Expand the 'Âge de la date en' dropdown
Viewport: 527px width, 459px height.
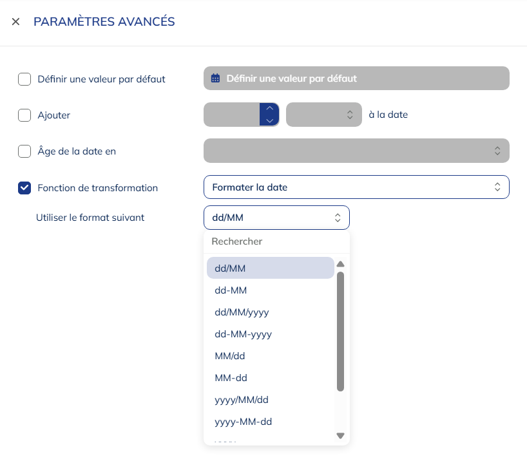[x=356, y=151]
